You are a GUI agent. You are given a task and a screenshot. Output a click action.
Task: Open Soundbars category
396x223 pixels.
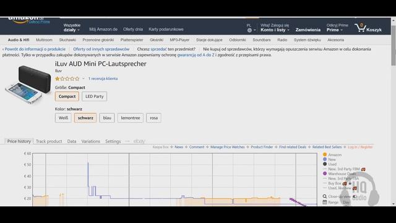coord(262,40)
